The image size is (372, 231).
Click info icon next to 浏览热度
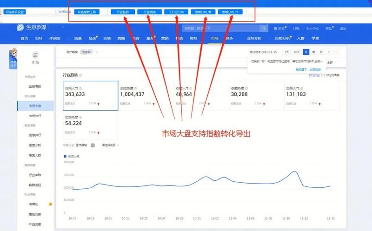(x=135, y=88)
